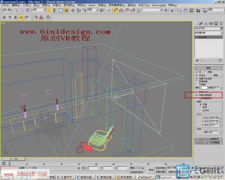Switch to the Utilities hammer panel tab
225x180 pixels.
point(221,24)
